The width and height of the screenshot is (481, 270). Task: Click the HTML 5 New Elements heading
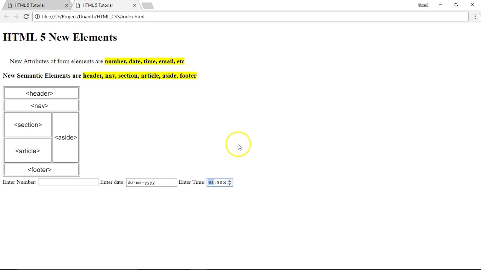(60, 37)
